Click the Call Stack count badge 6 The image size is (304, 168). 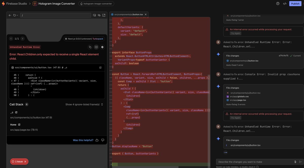(27, 104)
